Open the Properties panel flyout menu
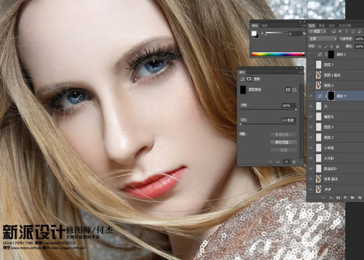The image size is (364, 260). (x=300, y=72)
